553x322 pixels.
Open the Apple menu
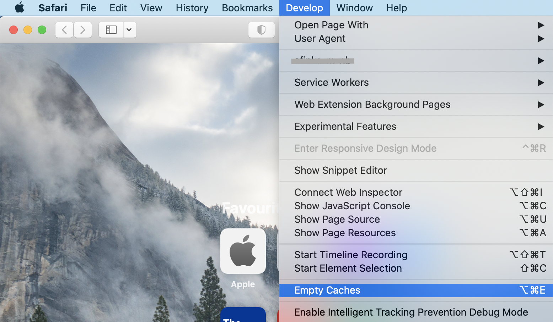20,7
